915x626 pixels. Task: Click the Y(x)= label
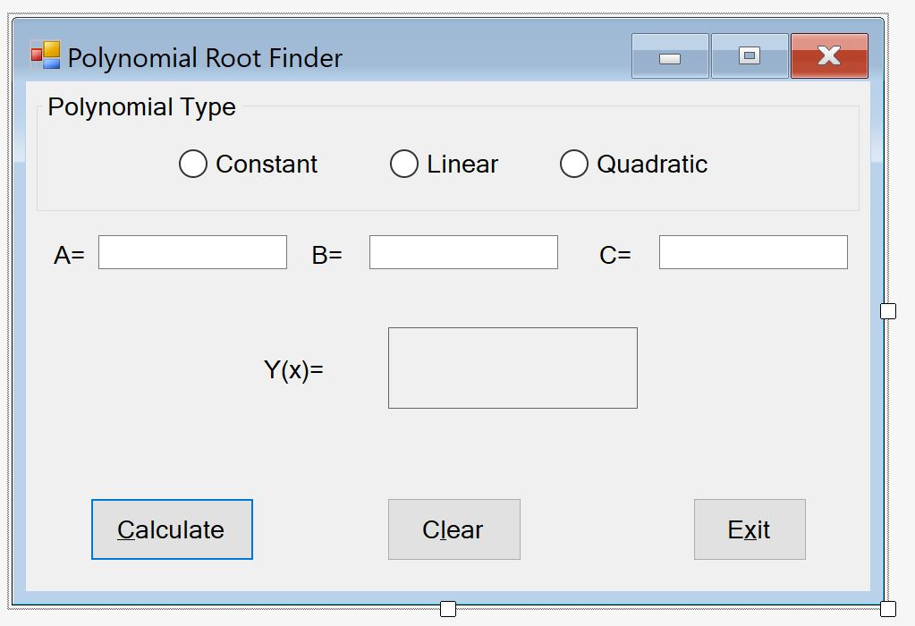(295, 368)
